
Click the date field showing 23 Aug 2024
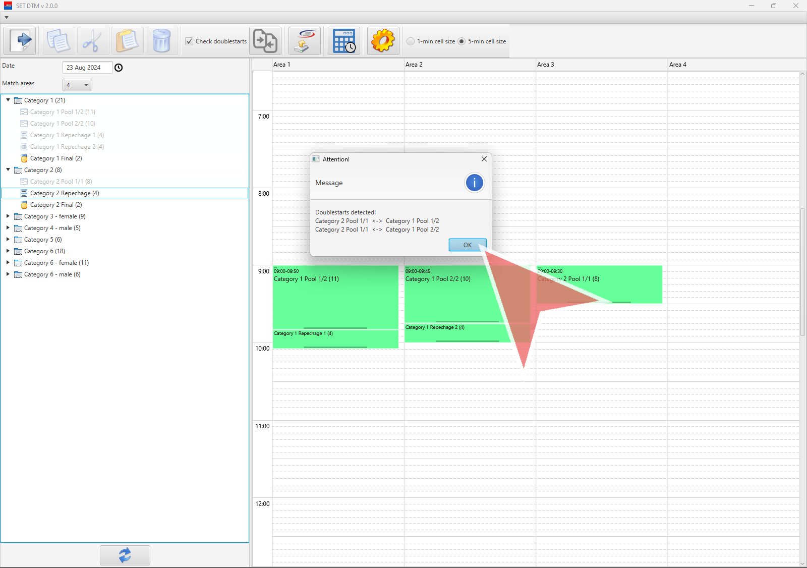pyautogui.click(x=87, y=68)
